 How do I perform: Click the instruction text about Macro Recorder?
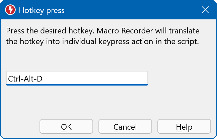103,37
